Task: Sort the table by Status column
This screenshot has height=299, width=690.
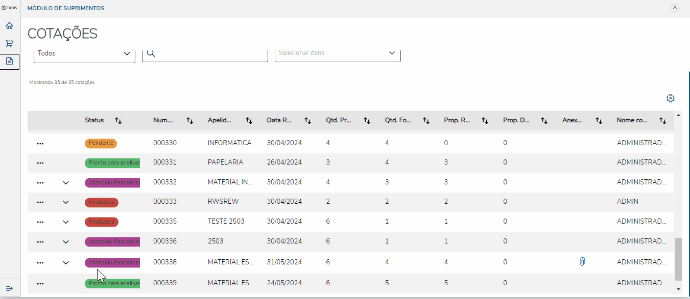Action: 118,121
